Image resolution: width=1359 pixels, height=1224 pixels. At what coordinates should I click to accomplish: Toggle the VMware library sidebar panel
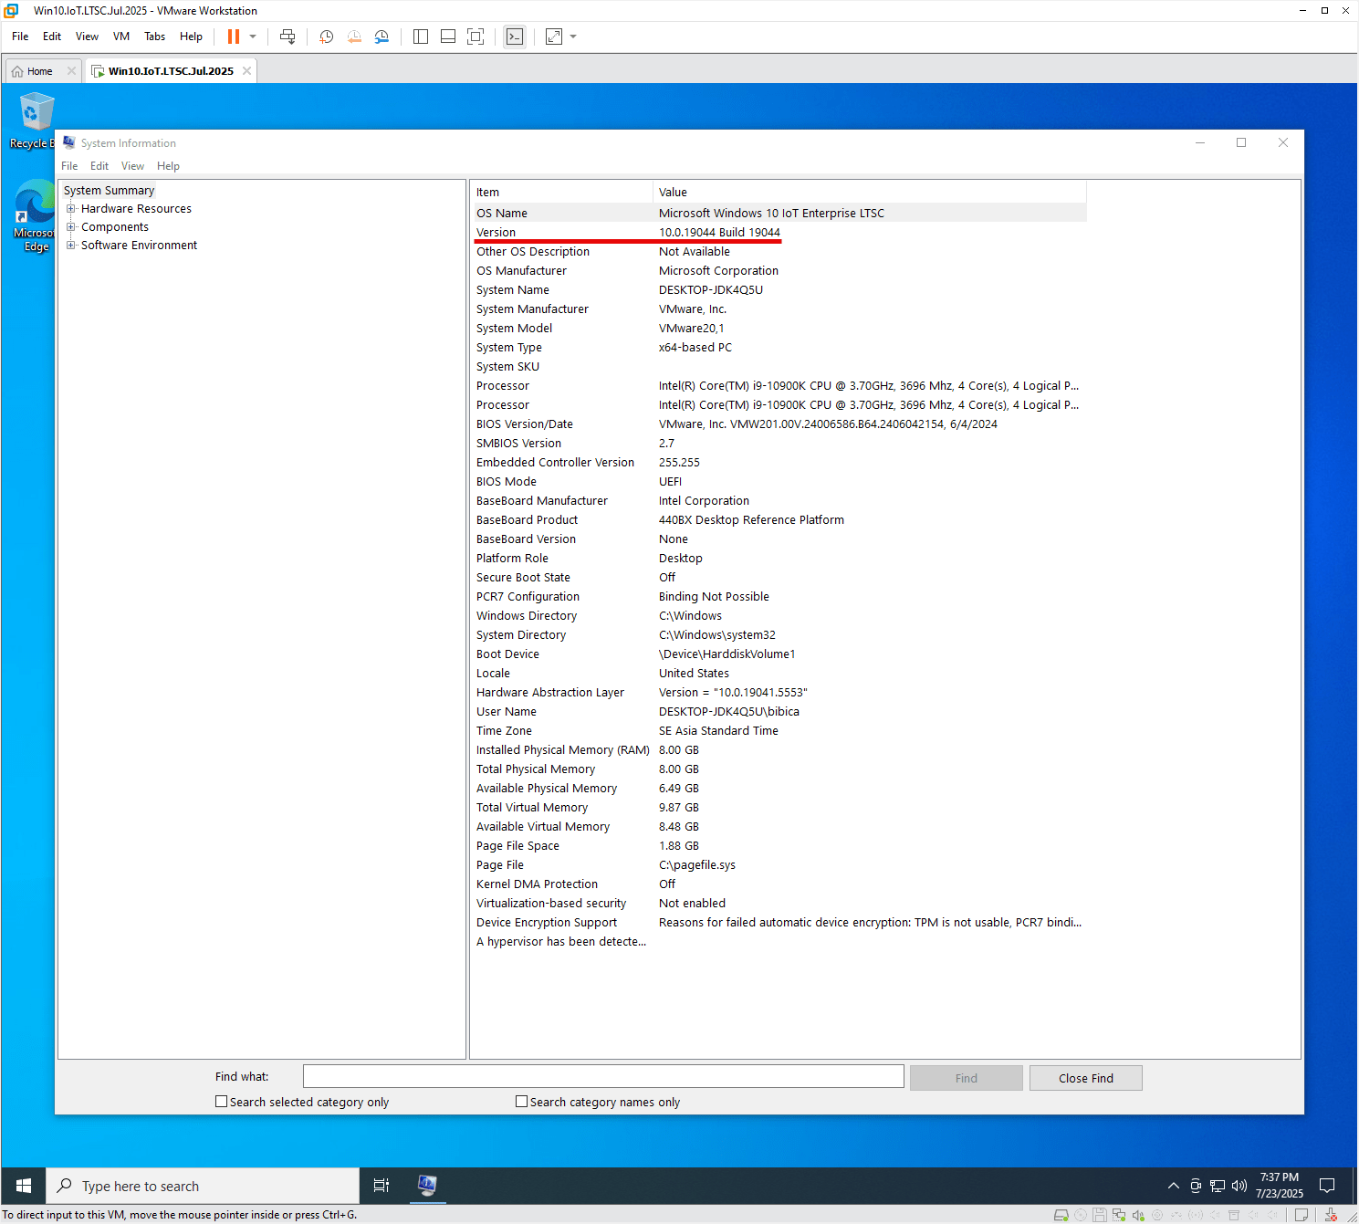(421, 37)
